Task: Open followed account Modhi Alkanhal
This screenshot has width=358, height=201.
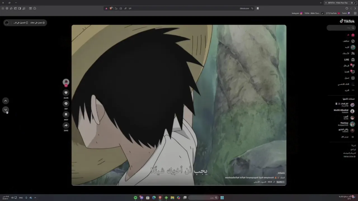Action: pos(344,111)
